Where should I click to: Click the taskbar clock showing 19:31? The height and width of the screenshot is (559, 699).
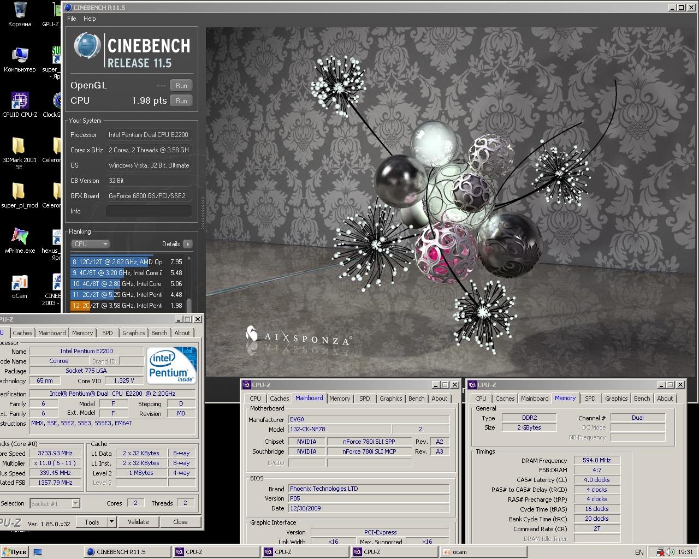[x=685, y=552]
